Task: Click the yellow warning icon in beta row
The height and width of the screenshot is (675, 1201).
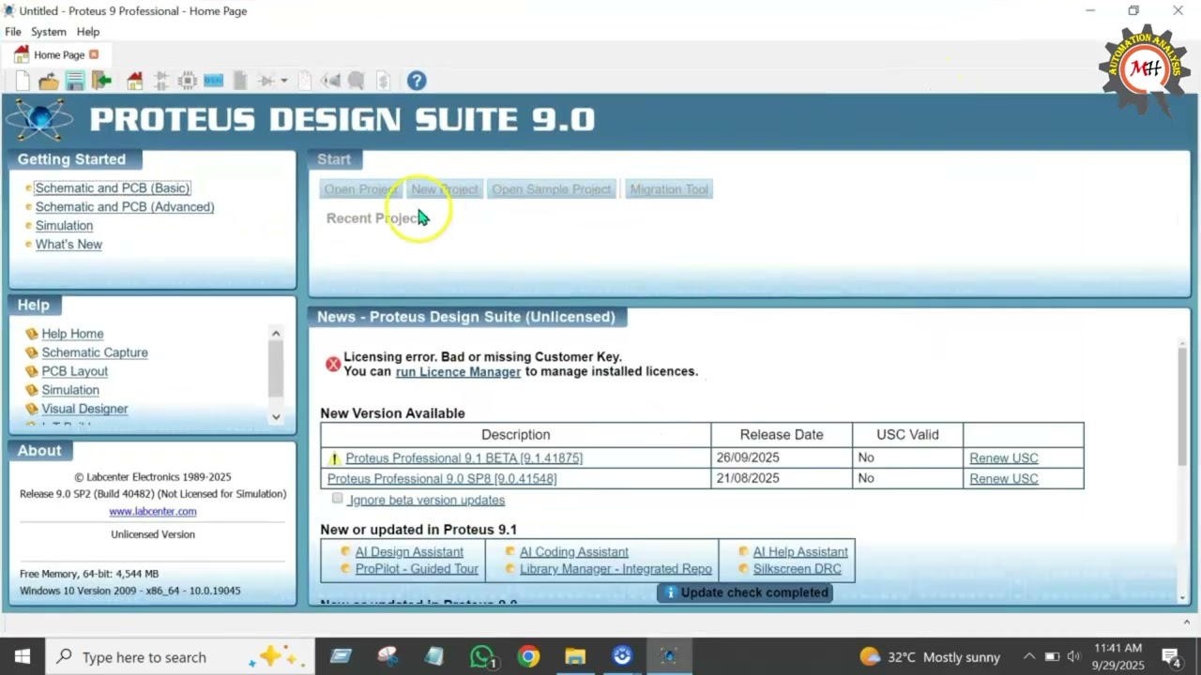Action: click(x=334, y=458)
